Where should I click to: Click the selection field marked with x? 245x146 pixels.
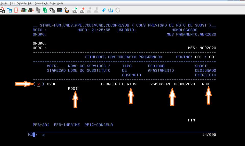[x=39, y=84]
